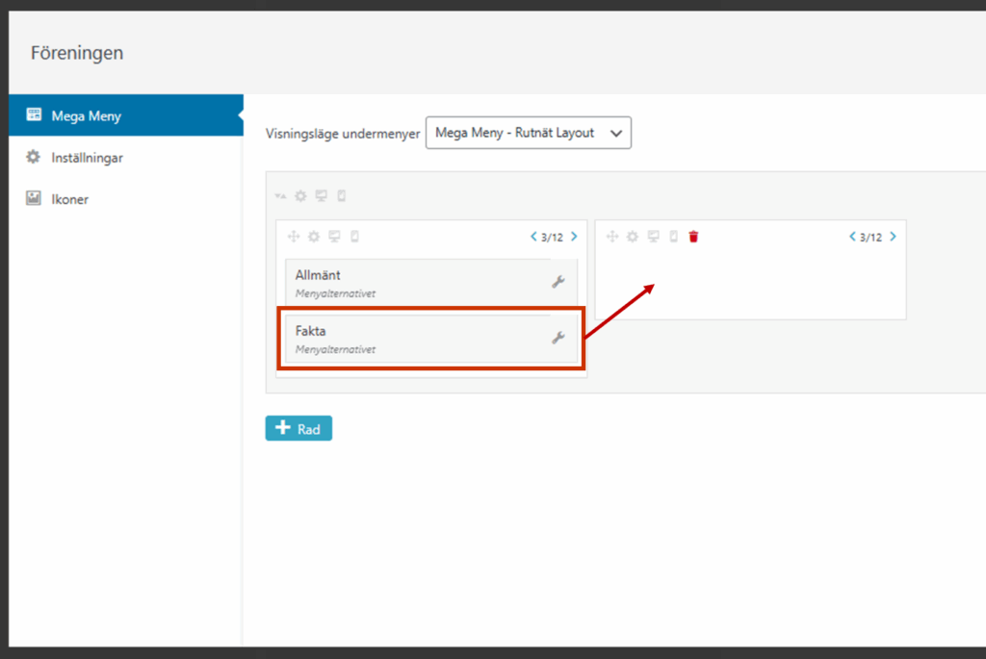Screen dimensions: 986x659
Task: Open the wrench settings for Fakta
Action: [558, 338]
